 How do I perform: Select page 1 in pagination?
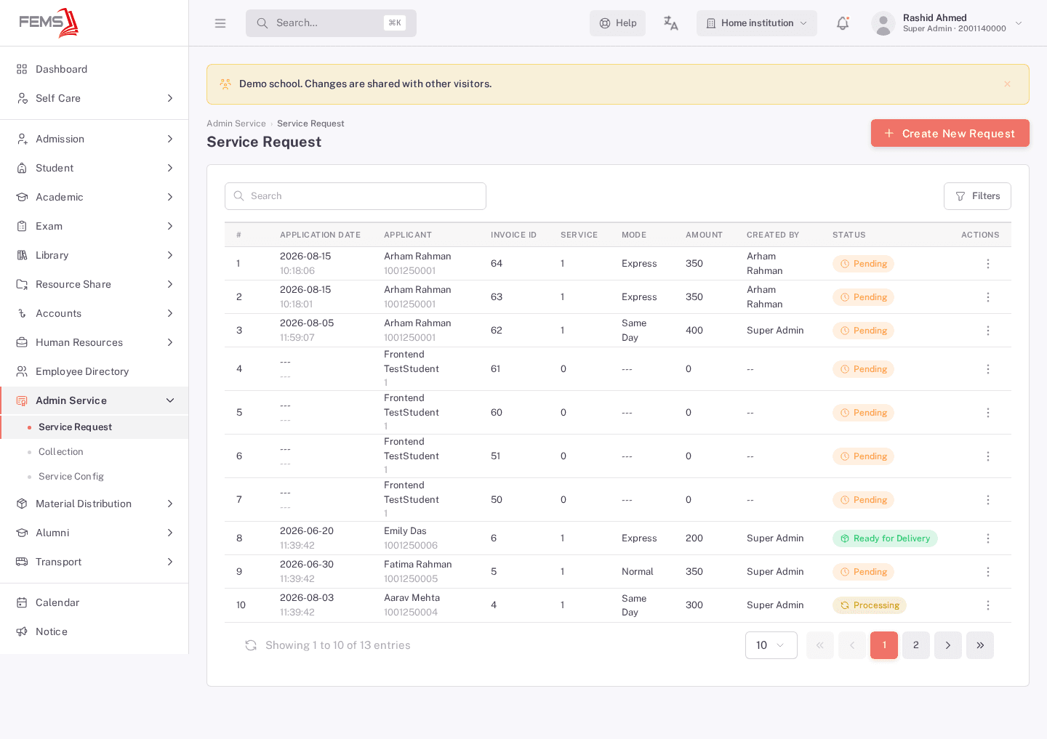884,645
